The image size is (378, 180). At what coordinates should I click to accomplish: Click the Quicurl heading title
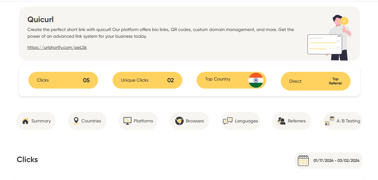click(40, 20)
